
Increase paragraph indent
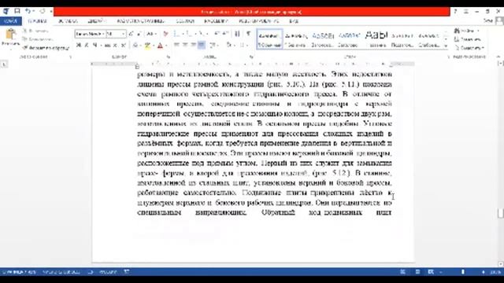[x=225, y=34]
